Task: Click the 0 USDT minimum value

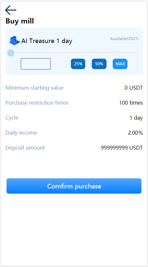Action: [134, 88]
